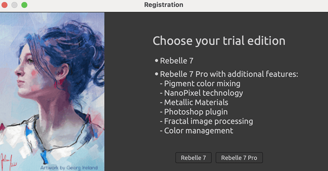Click the Color management feature line

click(197, 130)
